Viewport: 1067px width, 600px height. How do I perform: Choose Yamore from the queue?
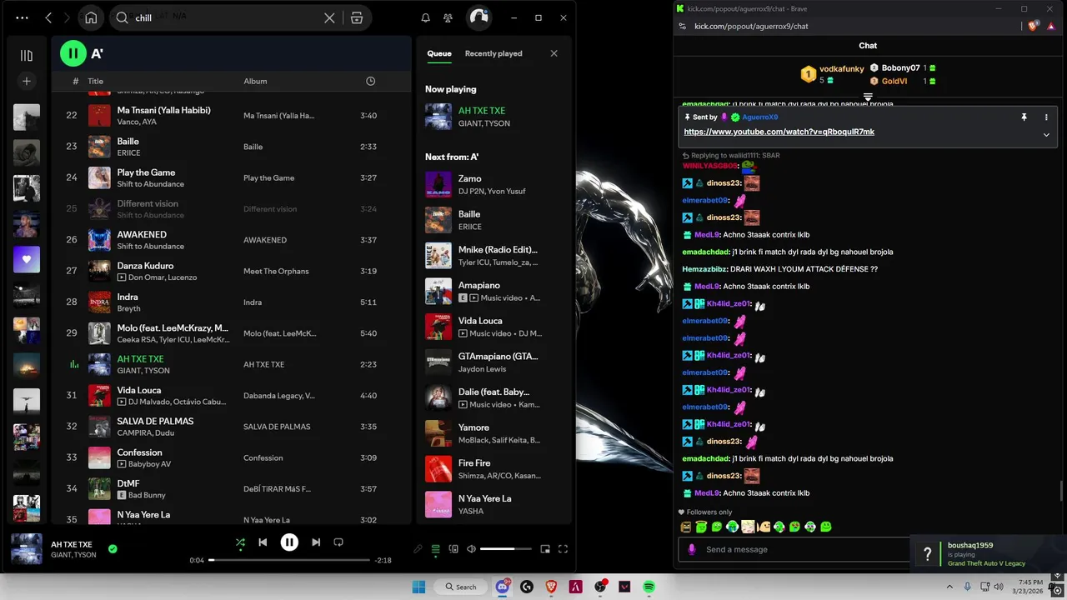(493, 433)
